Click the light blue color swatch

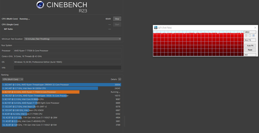250,35
